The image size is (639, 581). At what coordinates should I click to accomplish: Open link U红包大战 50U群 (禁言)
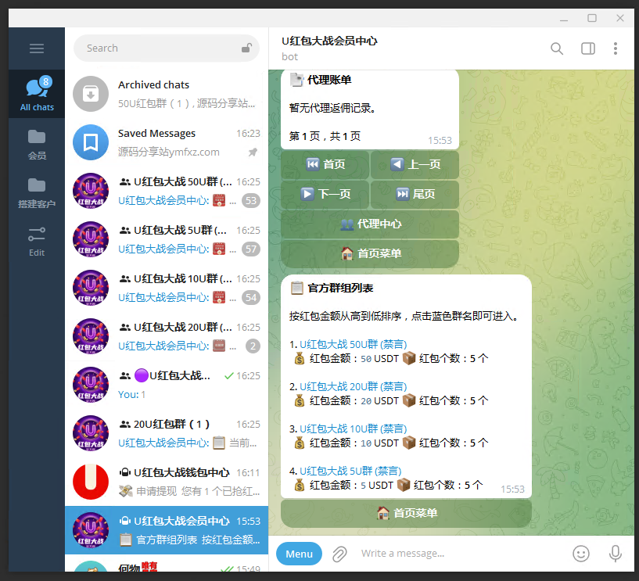(354, 344)
